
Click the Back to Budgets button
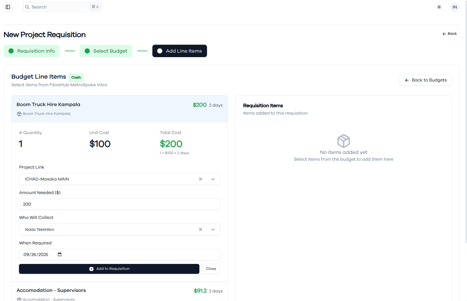click(425, 80)
